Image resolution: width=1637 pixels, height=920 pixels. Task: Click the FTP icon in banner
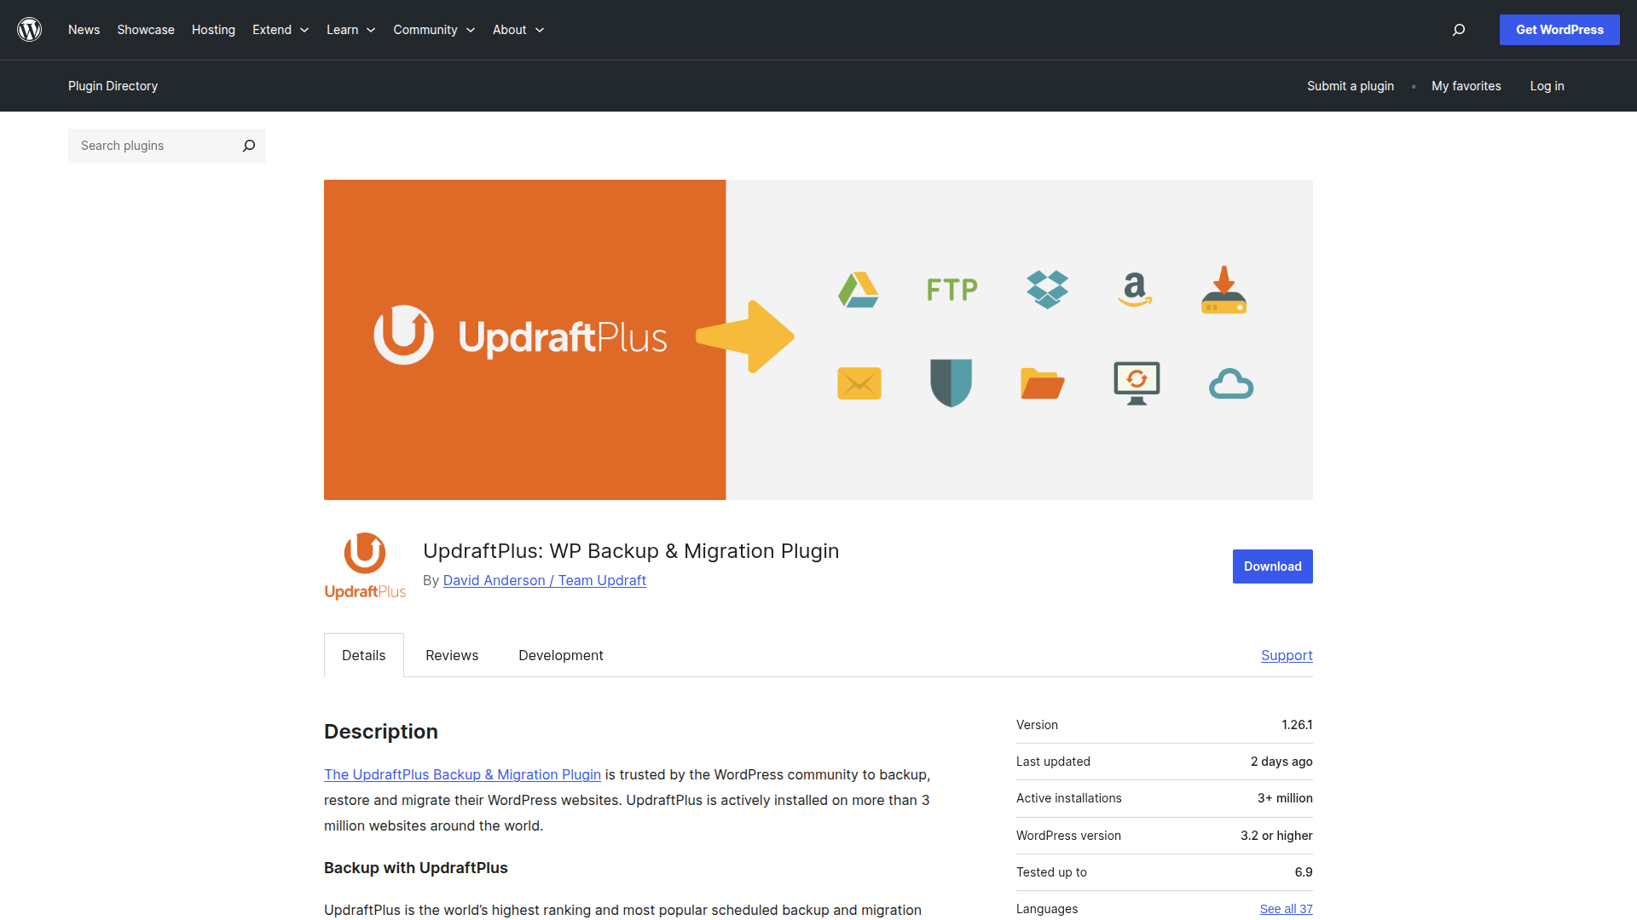[952, 290]
